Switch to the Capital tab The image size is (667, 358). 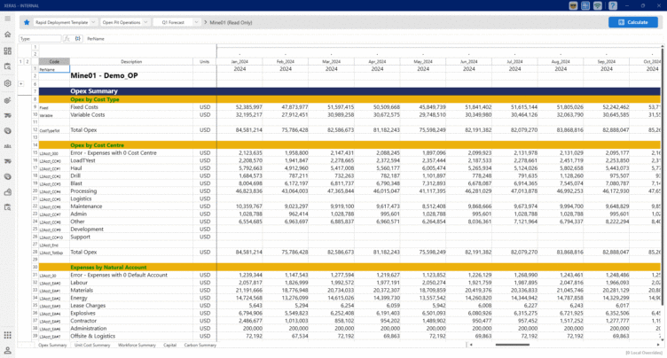click(169, 346)
